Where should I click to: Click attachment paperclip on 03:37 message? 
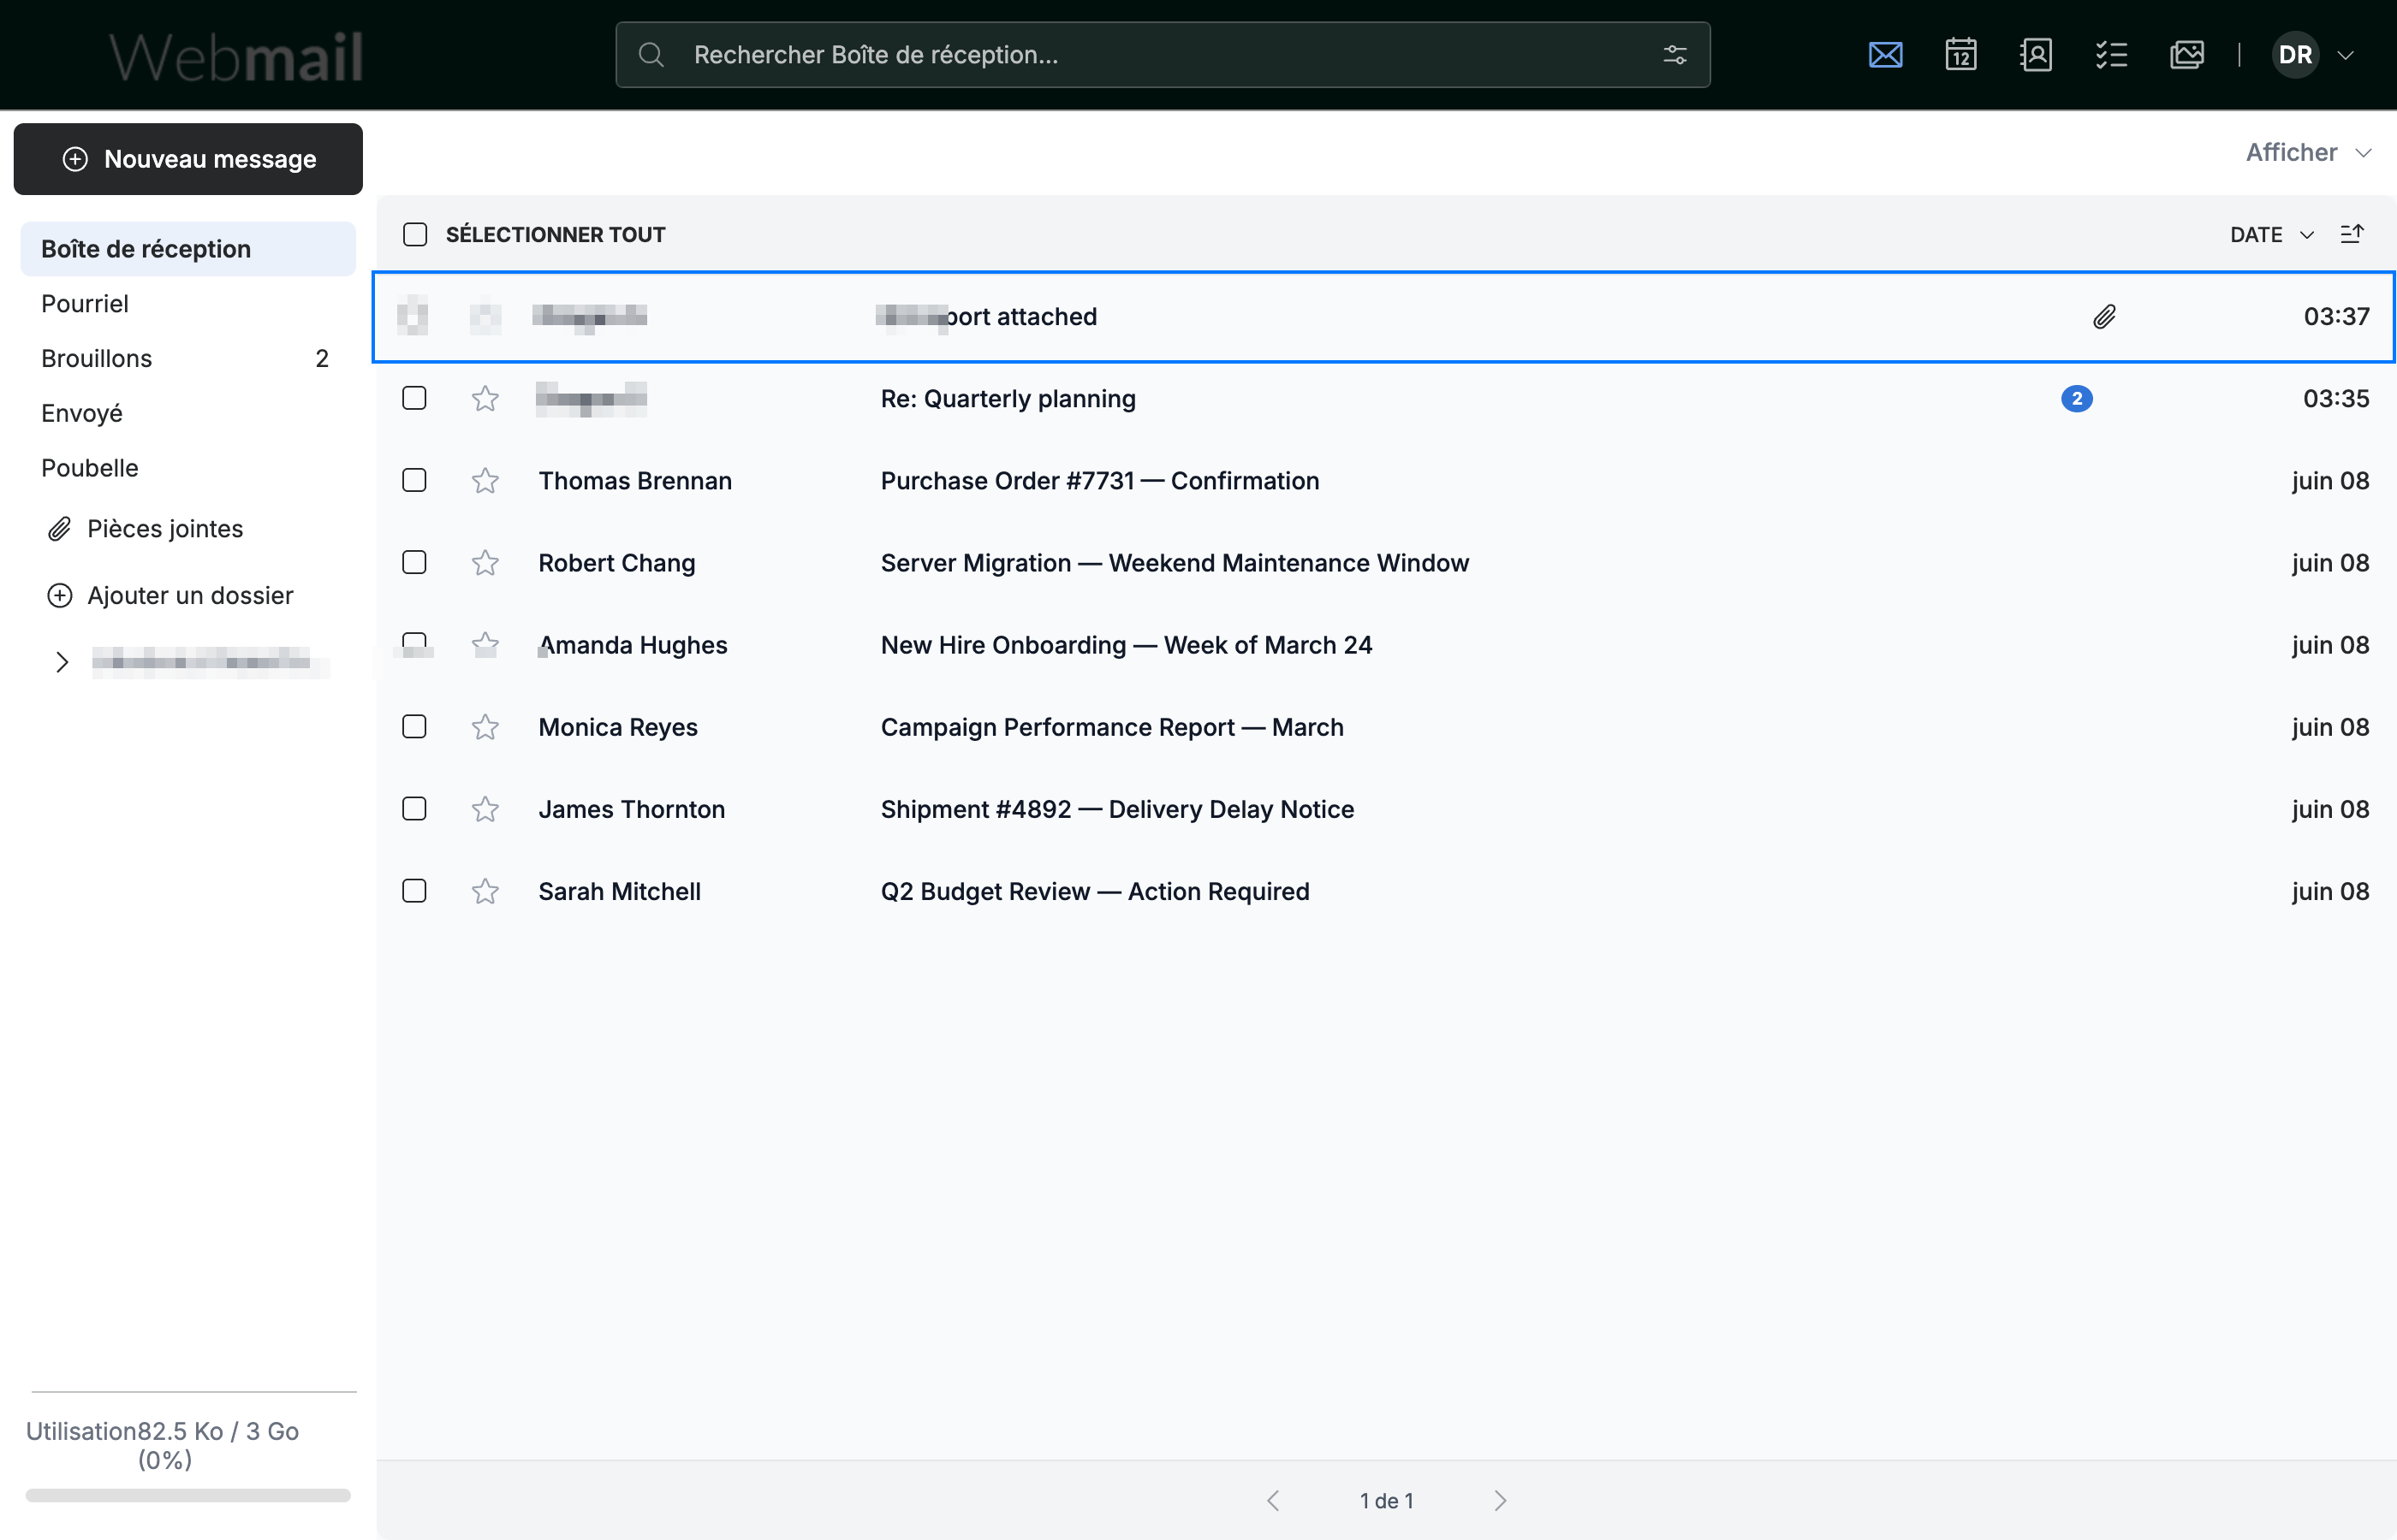[2104, 317]
